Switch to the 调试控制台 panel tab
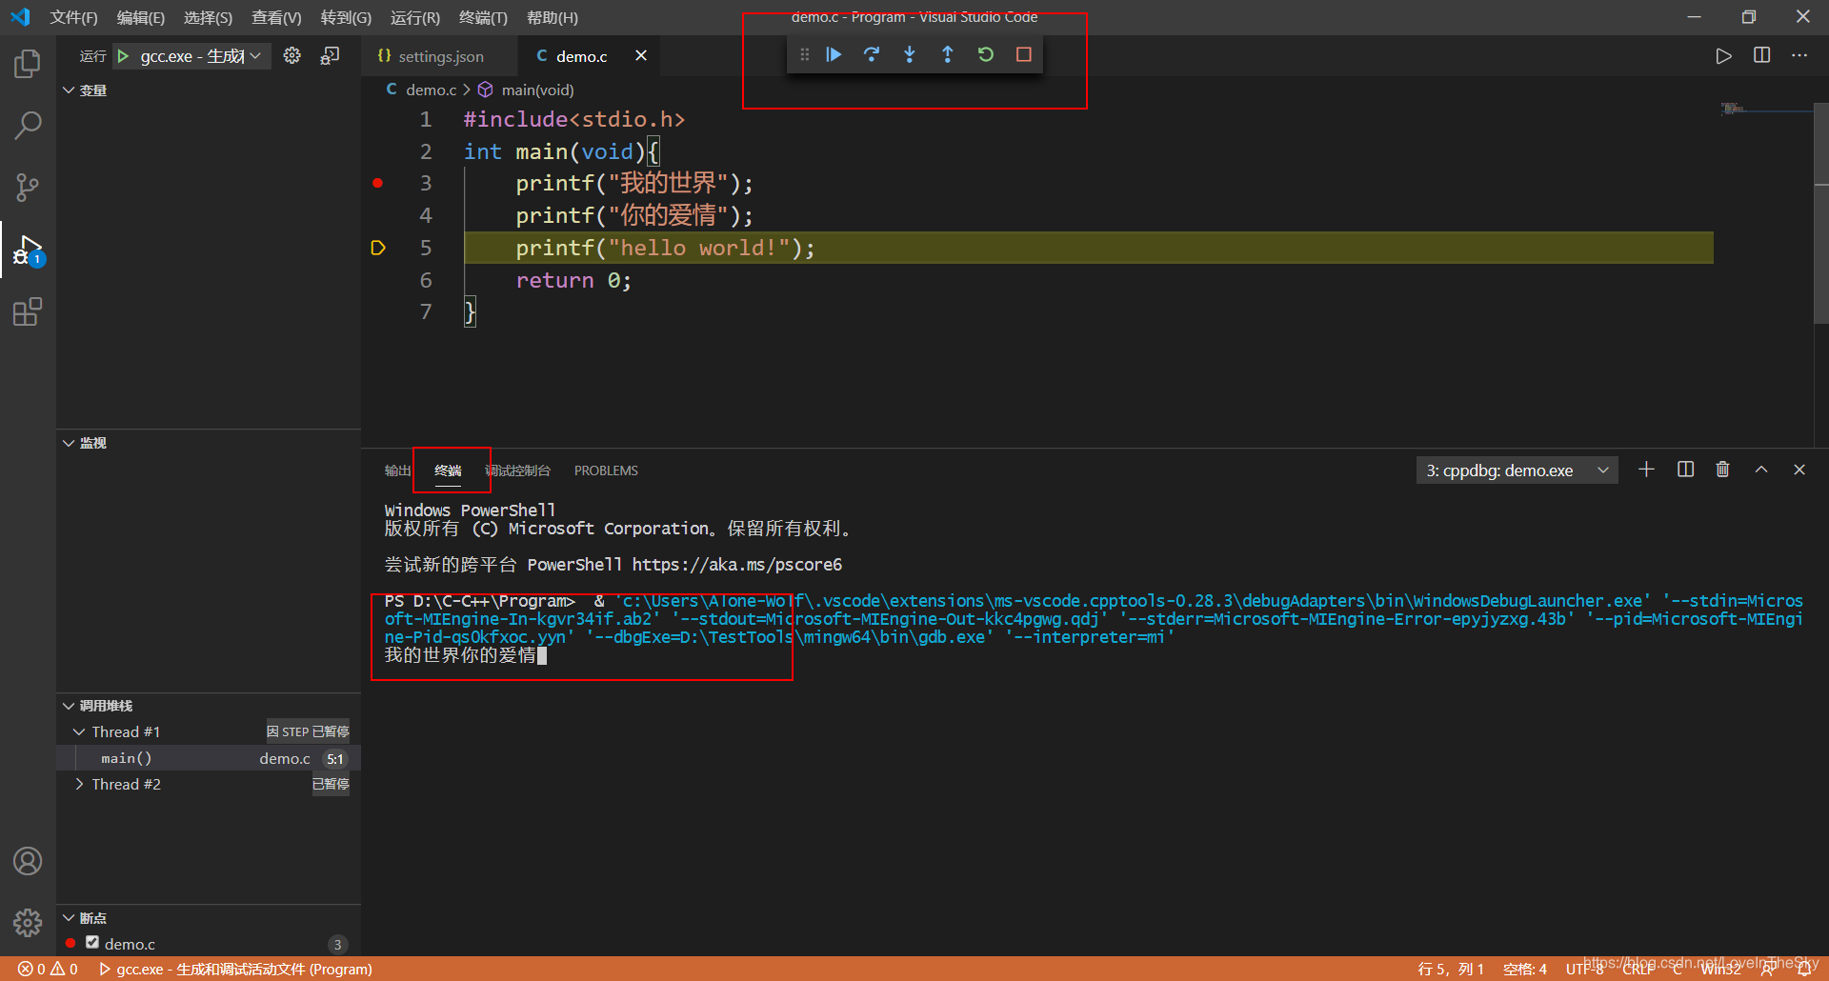Screen dimensions: 1829x981 point(517,470)
